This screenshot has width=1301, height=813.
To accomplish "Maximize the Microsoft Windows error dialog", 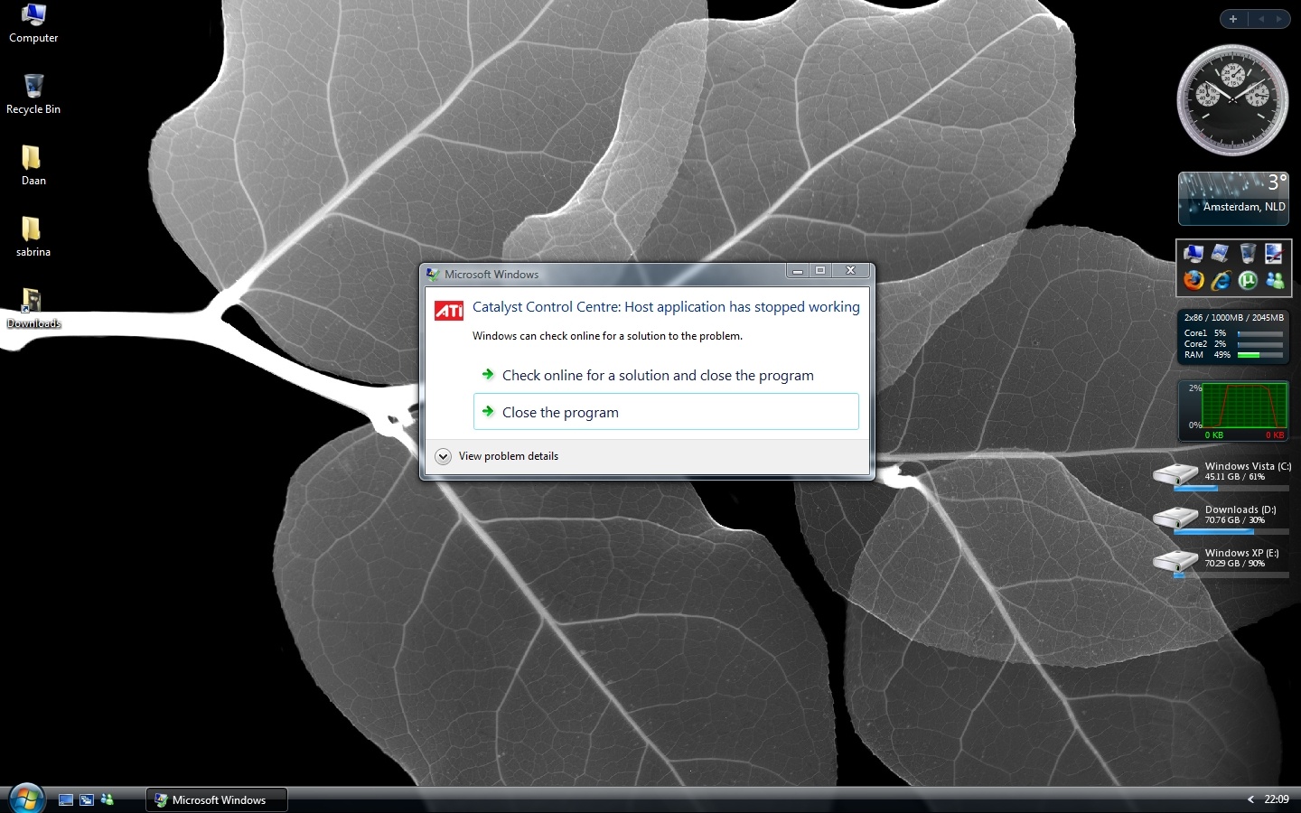I will click(x=820, y=270).
